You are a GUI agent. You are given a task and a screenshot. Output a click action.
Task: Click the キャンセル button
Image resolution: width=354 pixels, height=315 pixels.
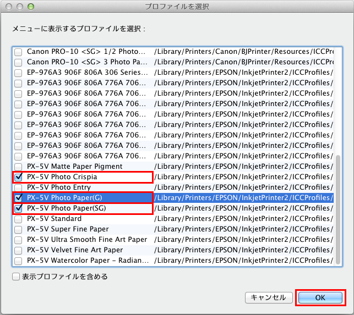coord(269,297)
